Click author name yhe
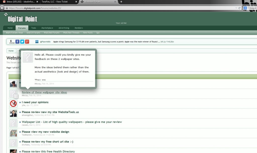Image resolution: width=257 pixels, height=153 pixels. tap(23, 105)
